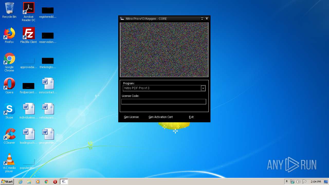Select sonycontact... Word document
This screenshot has width=329, height=185.
point(48,86)
